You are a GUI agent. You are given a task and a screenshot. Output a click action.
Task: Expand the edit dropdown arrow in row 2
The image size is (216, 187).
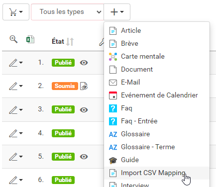pos(21,86)
